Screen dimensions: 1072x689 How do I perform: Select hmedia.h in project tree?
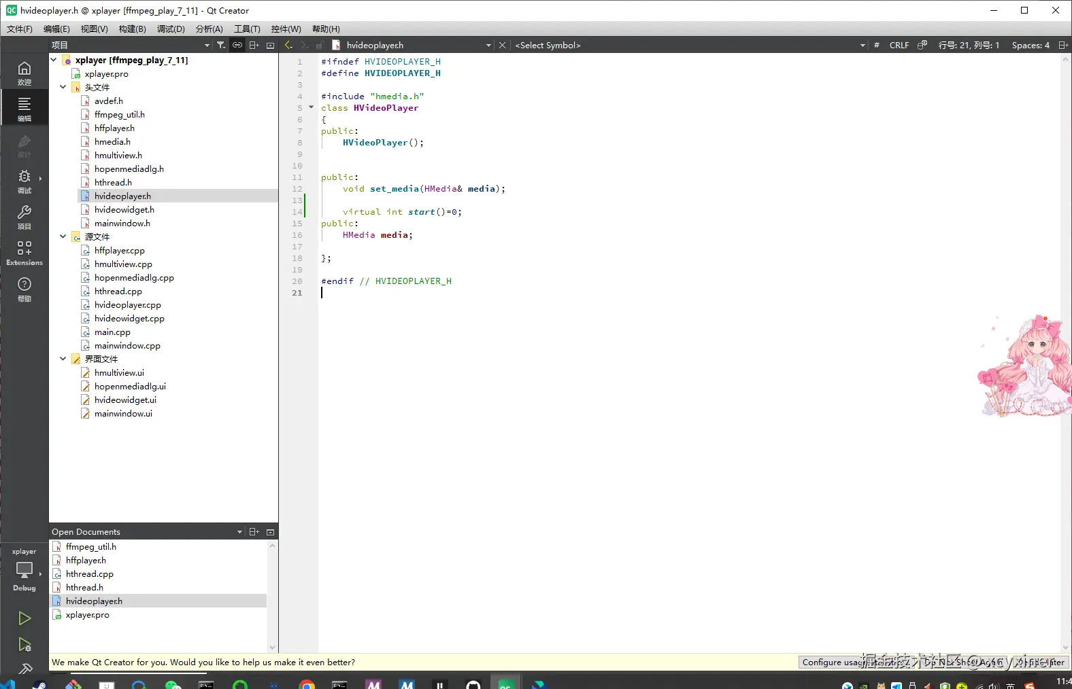[x=112, y=141]
